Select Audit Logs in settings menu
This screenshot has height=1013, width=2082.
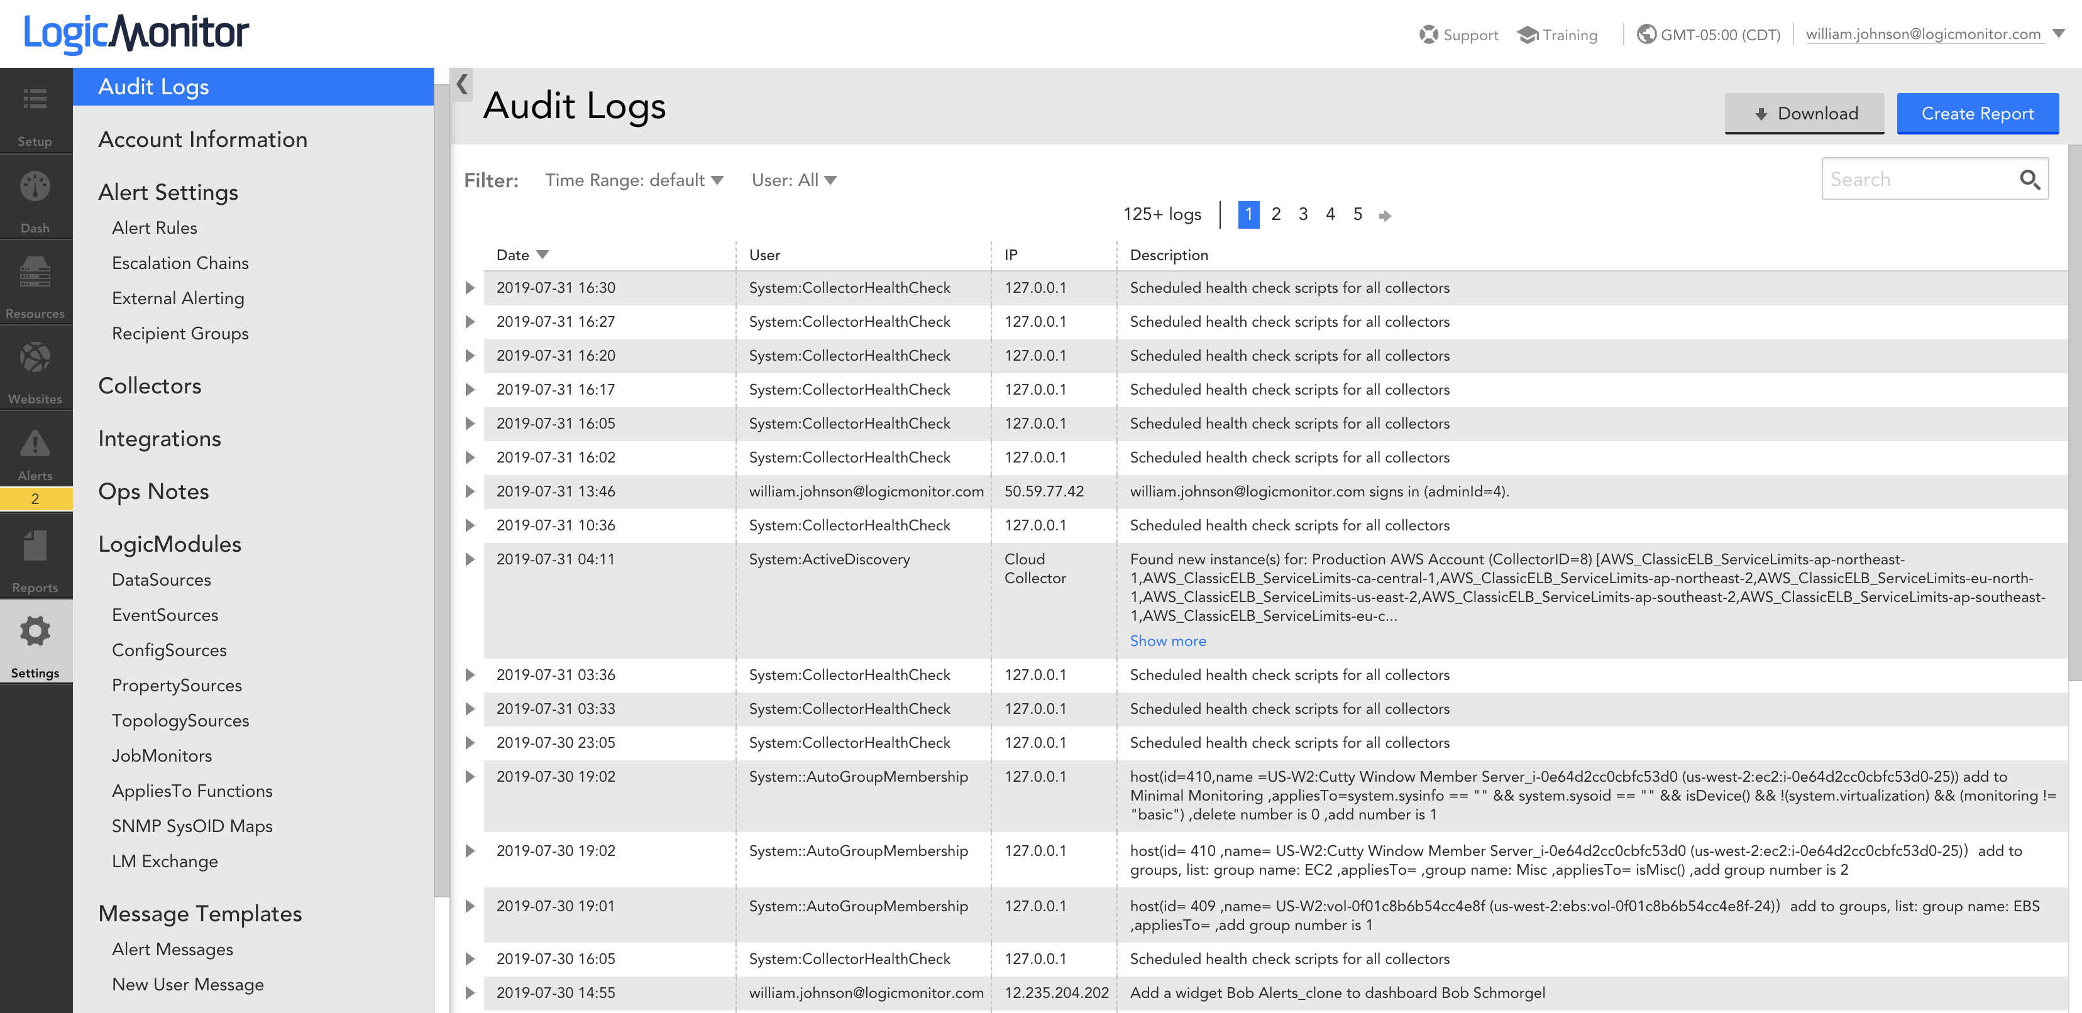(253, 87)
